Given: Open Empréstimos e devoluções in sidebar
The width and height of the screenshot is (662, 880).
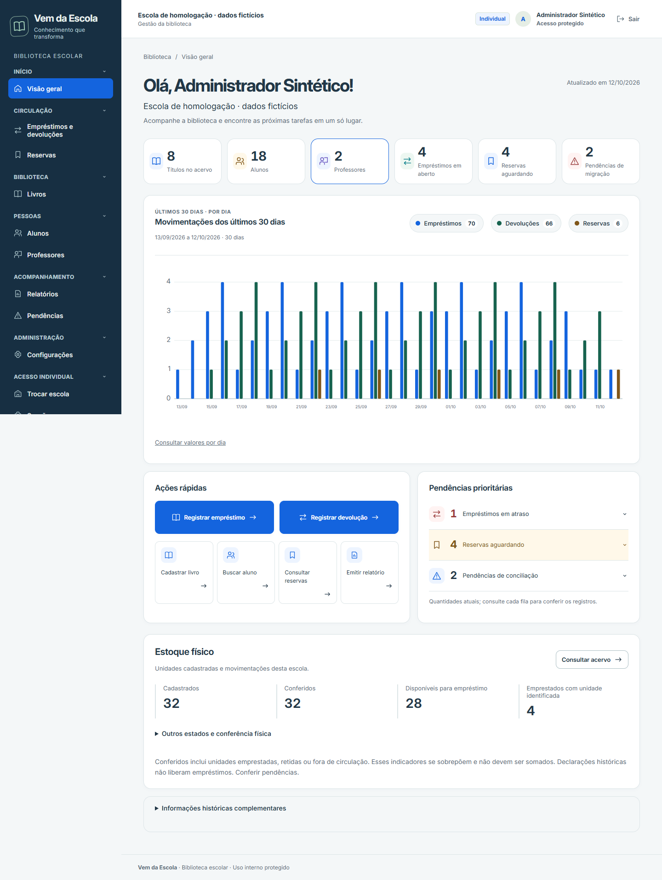Looking at the screenshot, I should [61, 130].
